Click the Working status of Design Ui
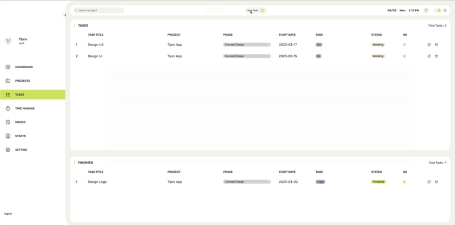The height and width of the screenshot is (225, 455). 378,56
